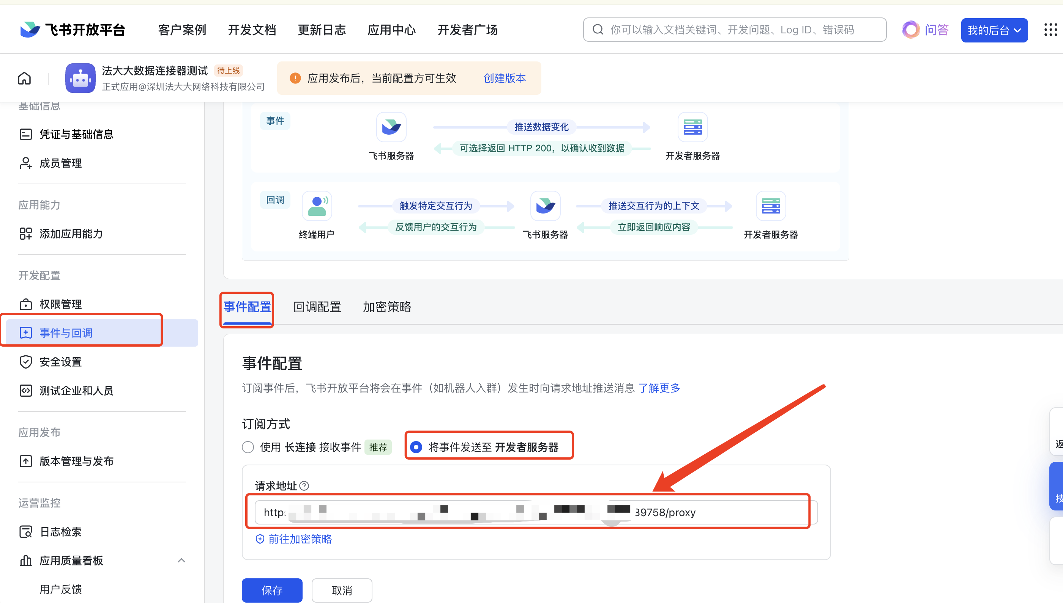Click the app name 法大大数据连接器测试
The image size is (1063, 603).
[x=155, y=71]
